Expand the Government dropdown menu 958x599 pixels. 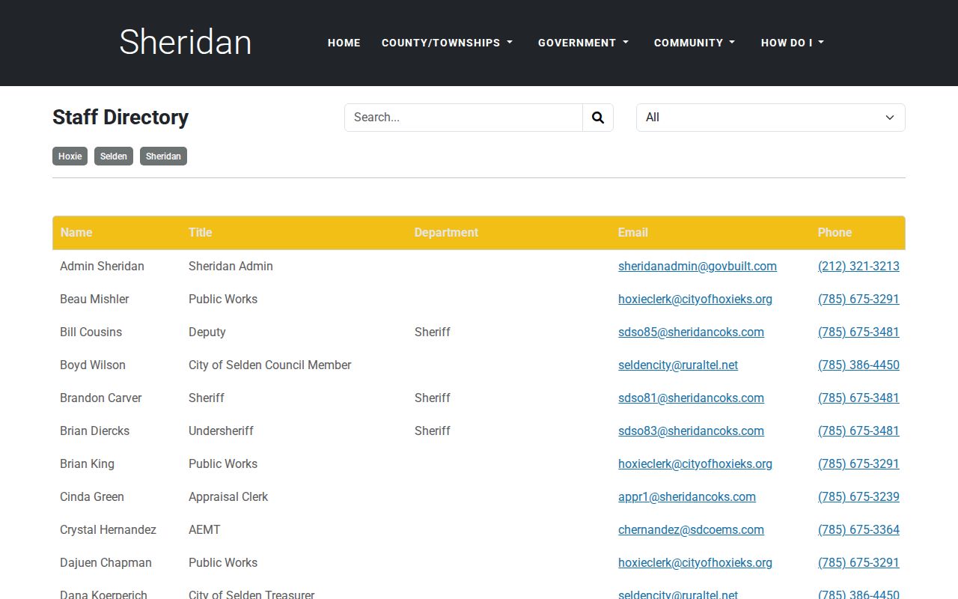click(x=584, y=43)
